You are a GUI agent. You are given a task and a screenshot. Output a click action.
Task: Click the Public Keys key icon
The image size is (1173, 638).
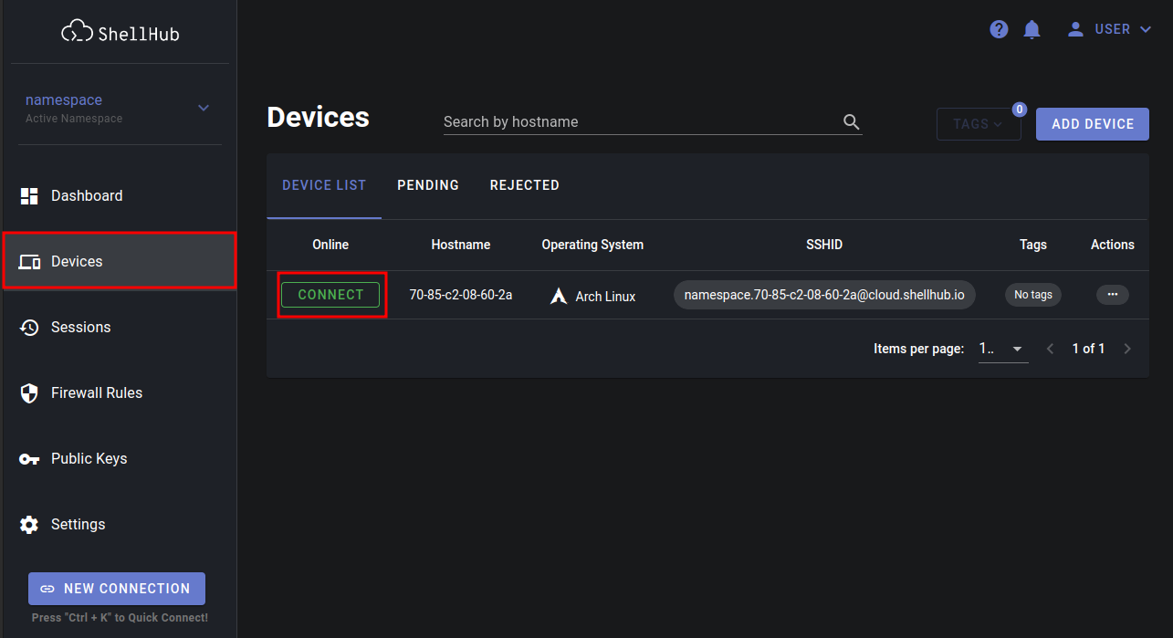pyautogui.click(x=29, y=459)
